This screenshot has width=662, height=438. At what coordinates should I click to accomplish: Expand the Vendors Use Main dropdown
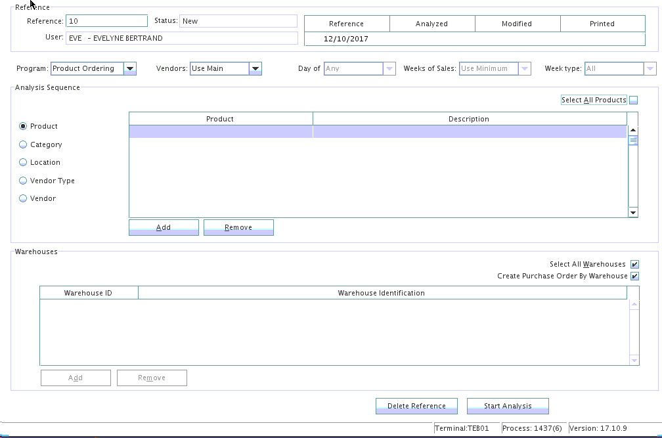point(255,68)
